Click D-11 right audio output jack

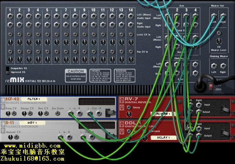point(92,137)
